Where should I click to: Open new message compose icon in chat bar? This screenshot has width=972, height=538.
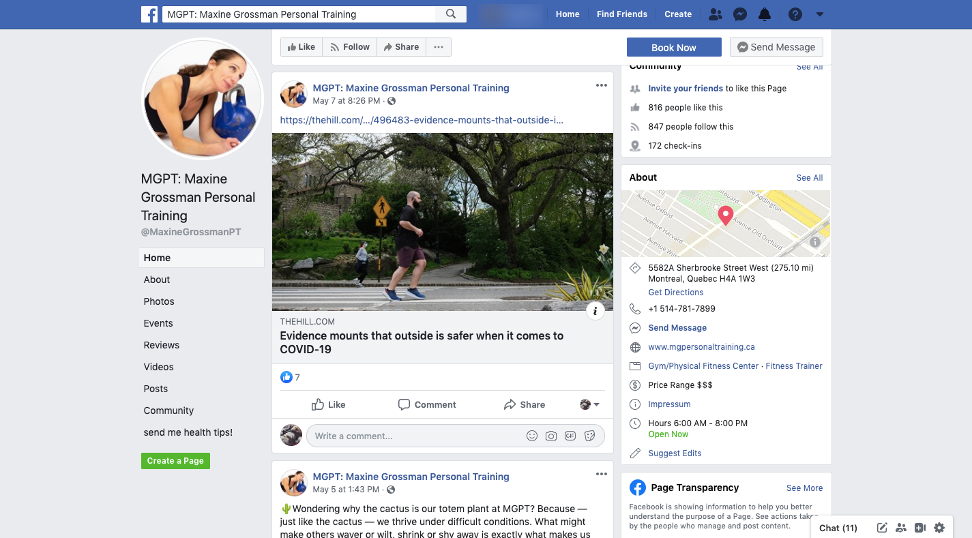coord(882,528)
